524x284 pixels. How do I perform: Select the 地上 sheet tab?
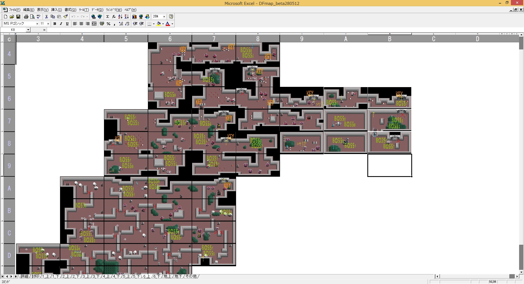coord(167,276)
